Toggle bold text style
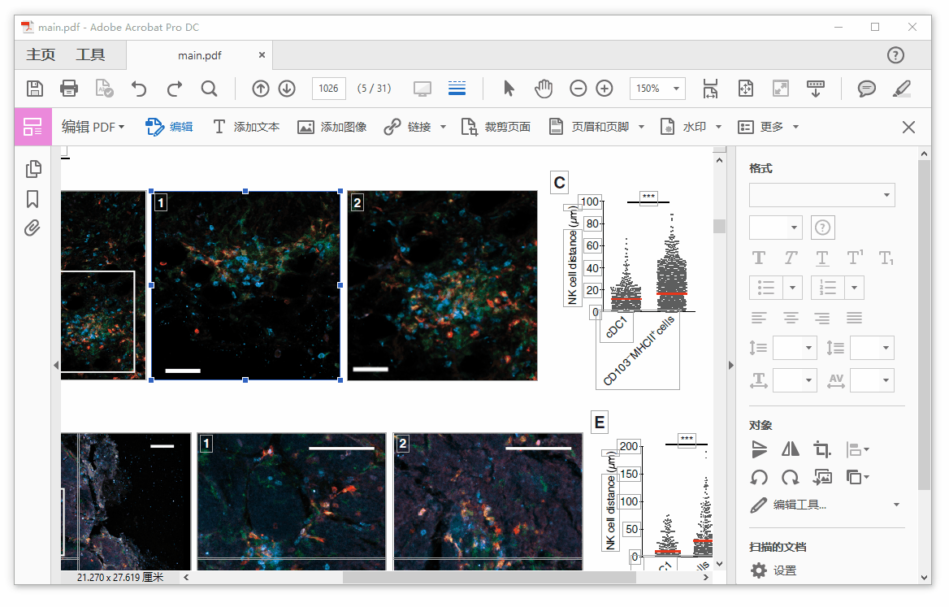This screenshot has height=607, width=949. 759,258
